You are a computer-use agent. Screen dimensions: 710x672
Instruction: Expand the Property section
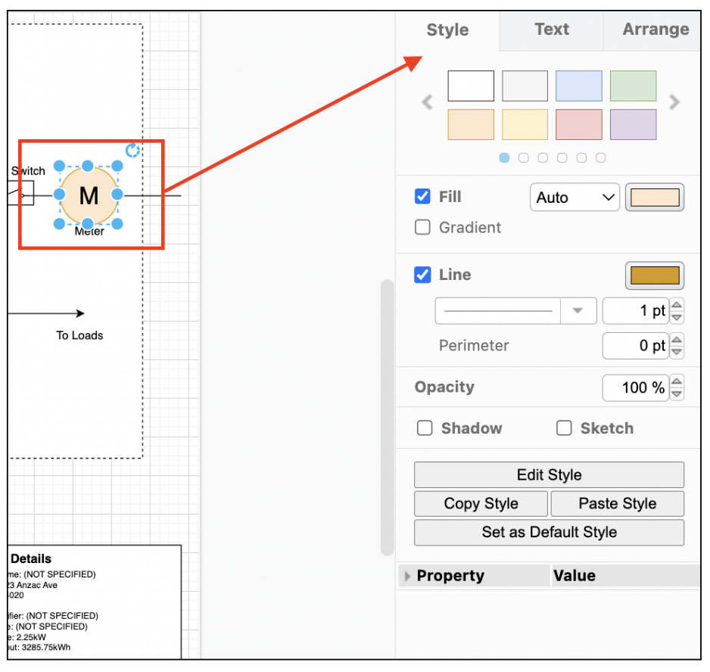coord(407,575)
